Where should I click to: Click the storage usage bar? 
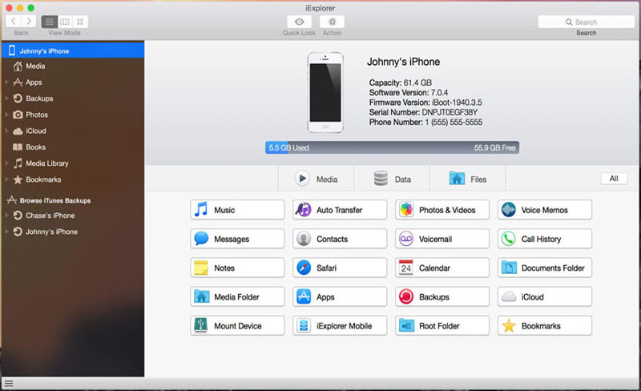pyautogui.click(x=392, y=147)
